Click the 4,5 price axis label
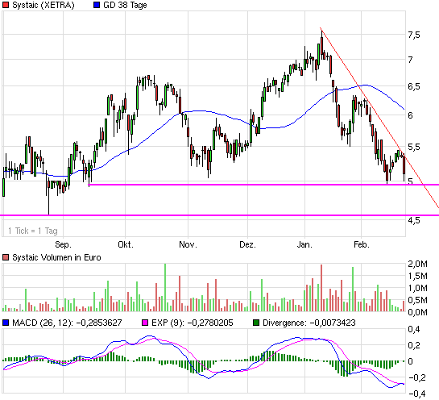This screenshot has height=400, width=439. point(414,220)
